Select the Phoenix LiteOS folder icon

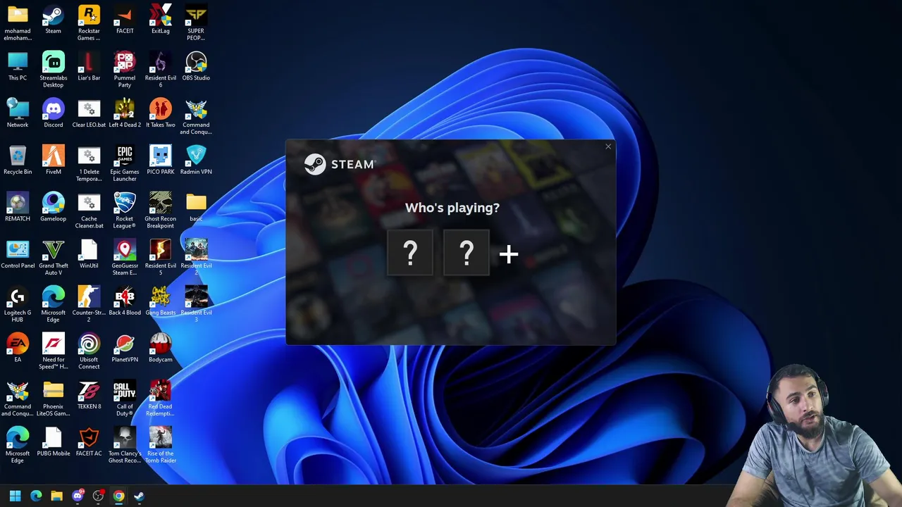(53, 399)
